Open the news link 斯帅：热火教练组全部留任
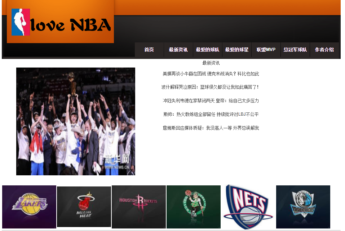This screenshot has width=345, height=231. (x=211, y=114)
